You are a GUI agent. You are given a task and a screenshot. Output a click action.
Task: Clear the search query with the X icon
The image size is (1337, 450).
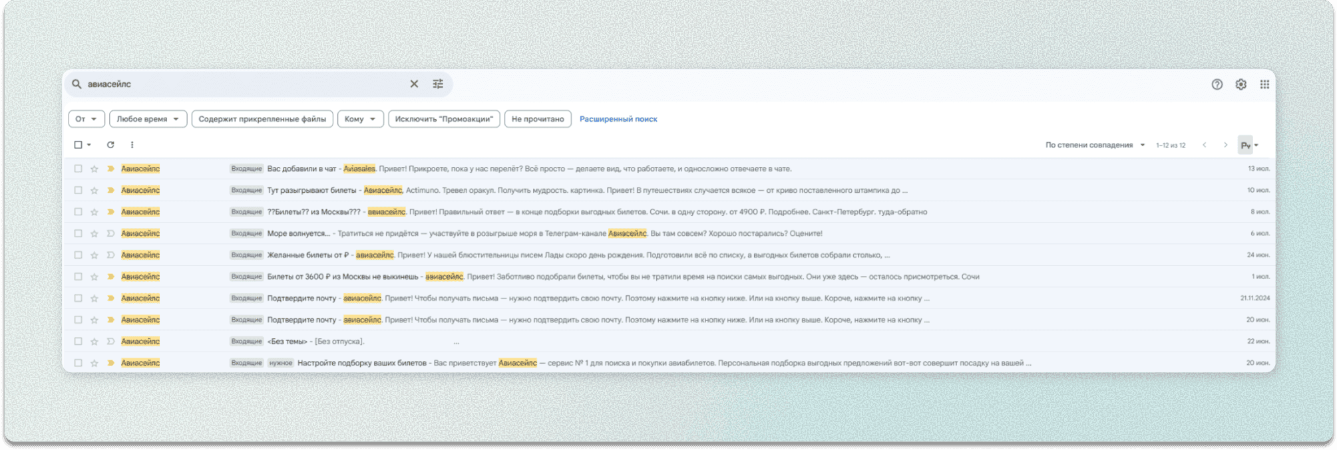[x=414, y=84]
